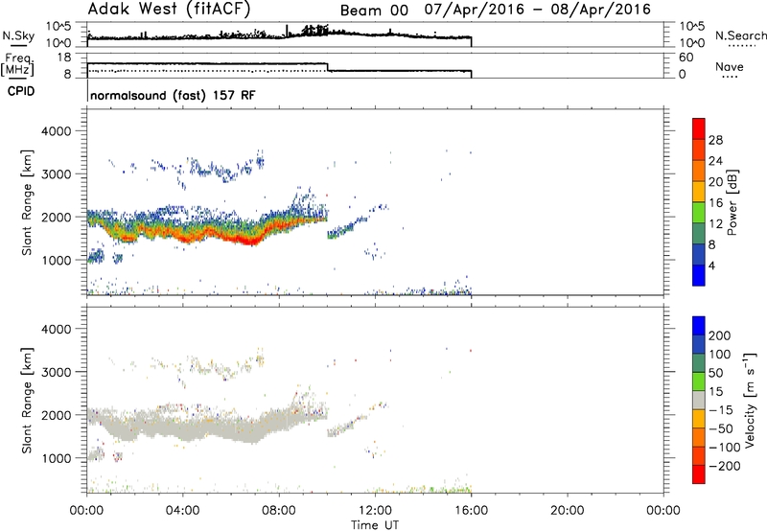Click the "18" frequency axis tick

point(64,58)
